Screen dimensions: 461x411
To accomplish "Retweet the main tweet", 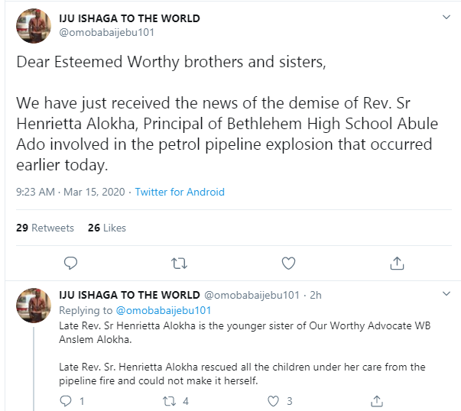I will point(180,263).
